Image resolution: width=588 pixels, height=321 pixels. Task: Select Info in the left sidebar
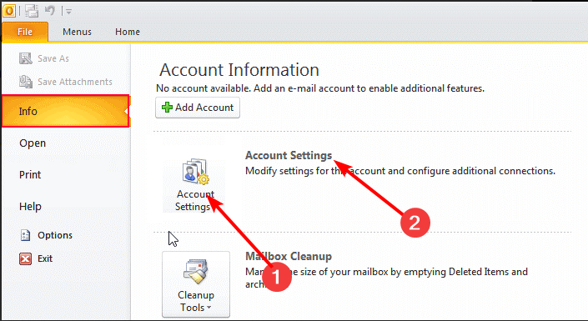[66, 111]
